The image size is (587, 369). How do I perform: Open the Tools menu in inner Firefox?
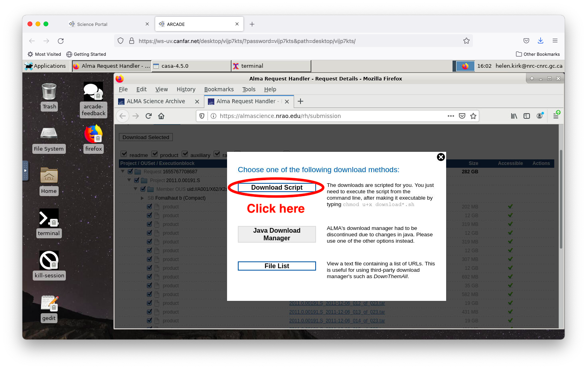(249, 89)
